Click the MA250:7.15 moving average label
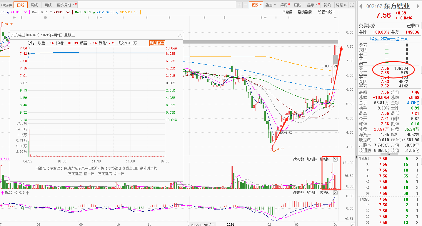 (129, 12)
